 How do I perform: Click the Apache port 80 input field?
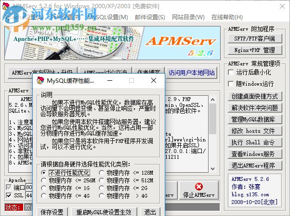29,187
